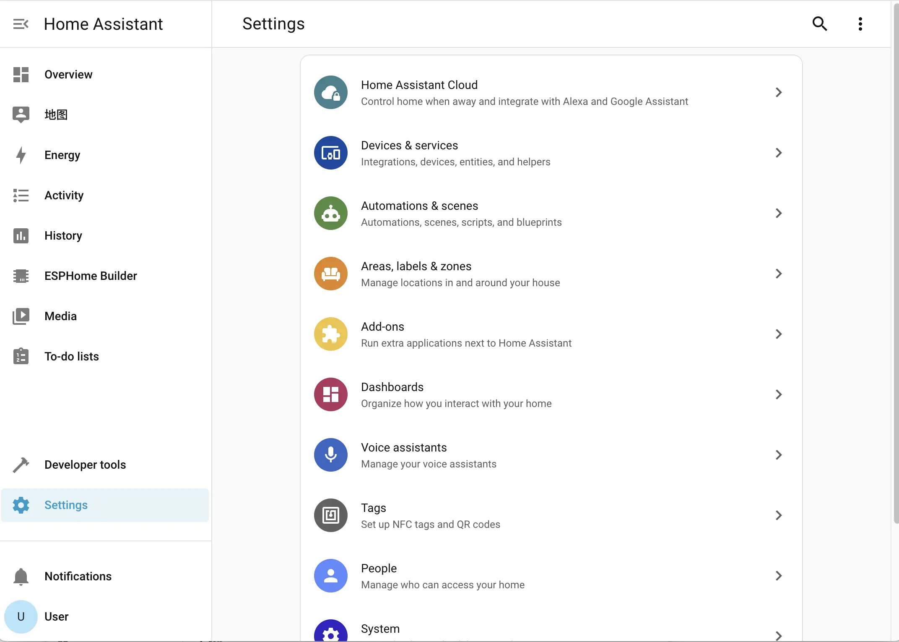
Task: Click the Voice assistants microphone icon
Action: pyautogui.click(x=330, y=455)
